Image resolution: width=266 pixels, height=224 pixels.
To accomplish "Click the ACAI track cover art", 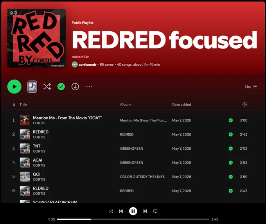I will pos(25,163).
